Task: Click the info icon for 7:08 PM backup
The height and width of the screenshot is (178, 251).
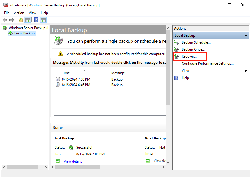Action: point(58,79)
